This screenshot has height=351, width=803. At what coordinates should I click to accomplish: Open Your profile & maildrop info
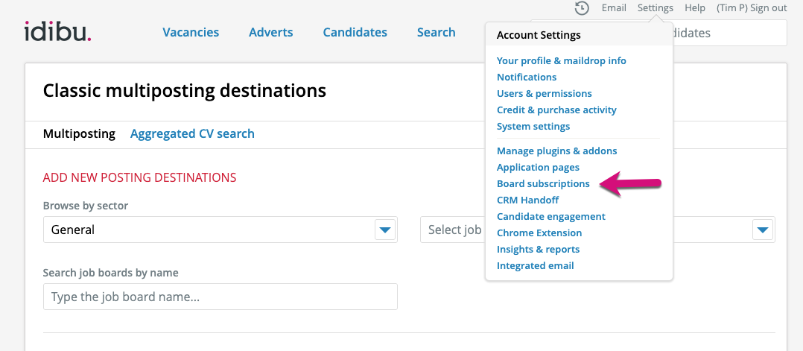(x=562, y=60)
